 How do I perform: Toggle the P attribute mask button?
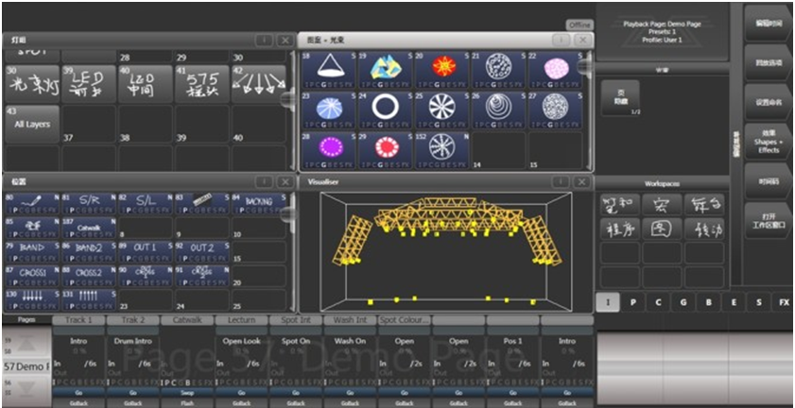click(632, 302)
